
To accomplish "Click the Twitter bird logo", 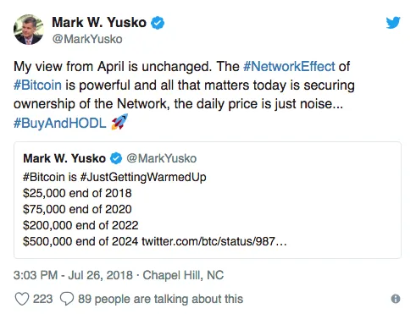I will point(393,23).
